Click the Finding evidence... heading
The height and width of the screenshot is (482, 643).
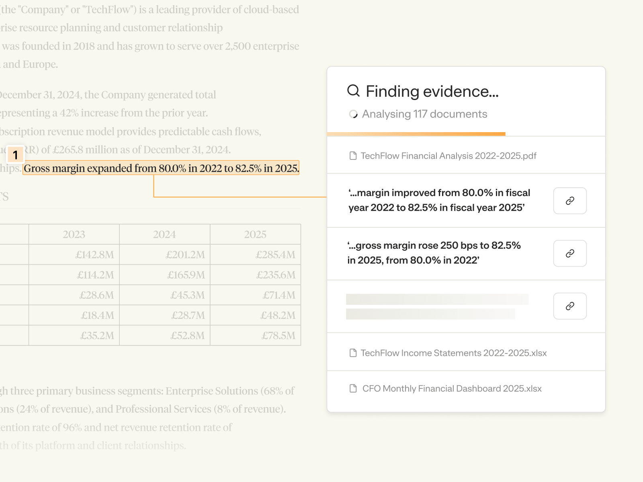tap(432, 91)
